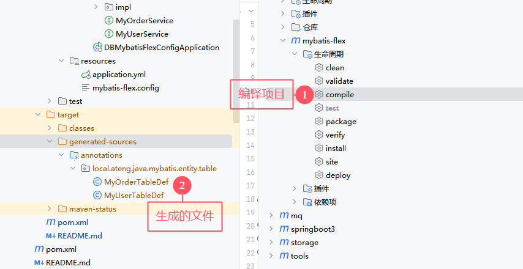Viewport: 523px width, 269px height.
Task: Click the DBMybatisFlexConfigApplication class icon
Action: click(x=97, y=48)
